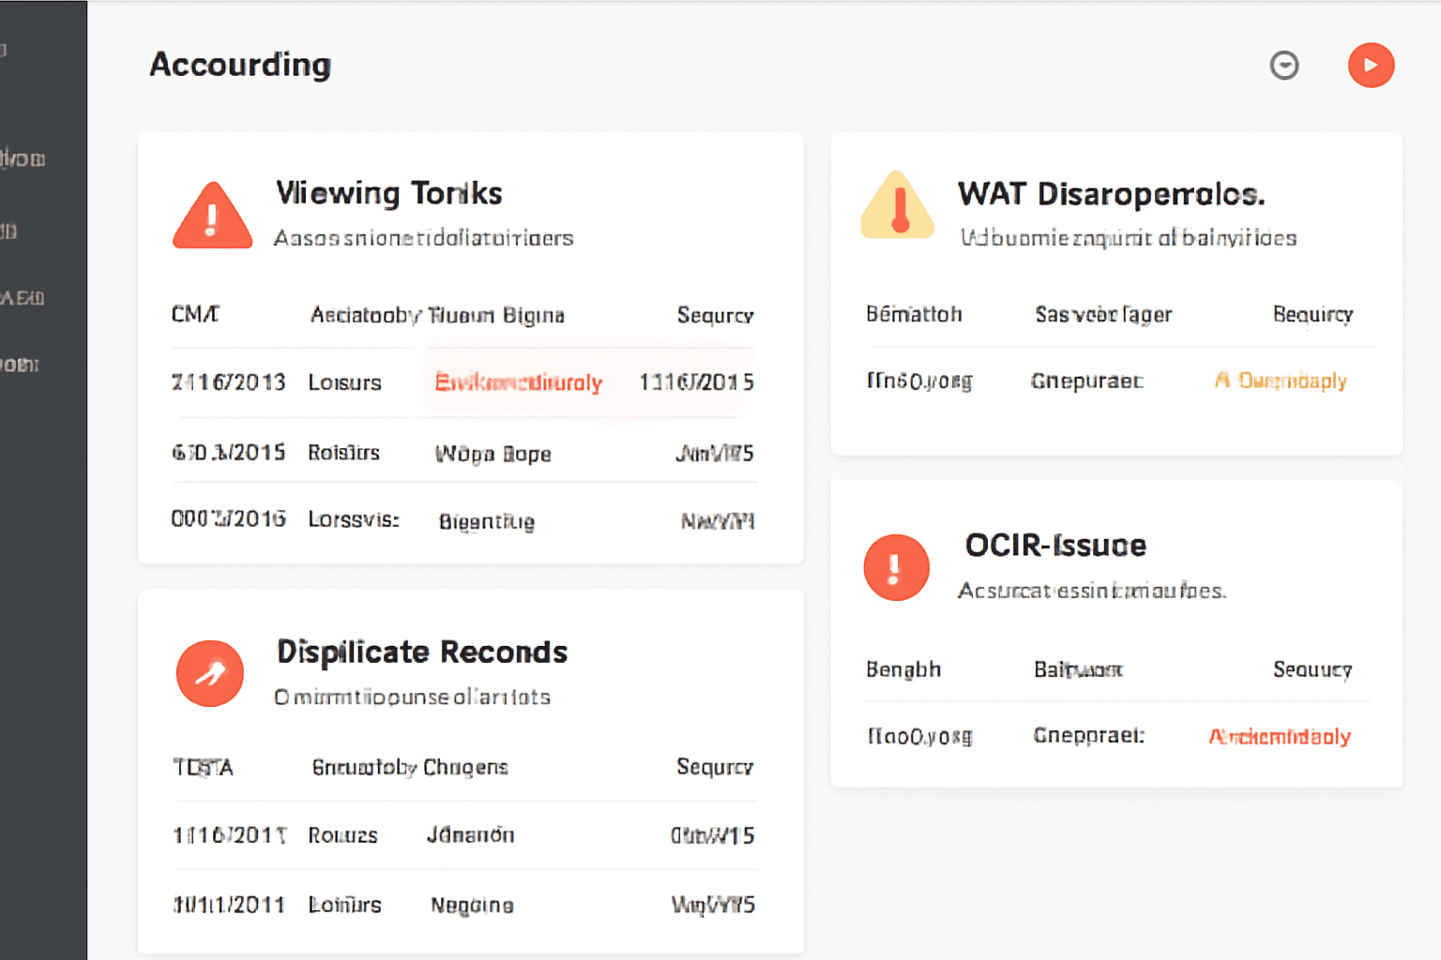1441x960 pixels.
Task: Open the orange Durmbaply warning link
Action: coord(1281,381)
